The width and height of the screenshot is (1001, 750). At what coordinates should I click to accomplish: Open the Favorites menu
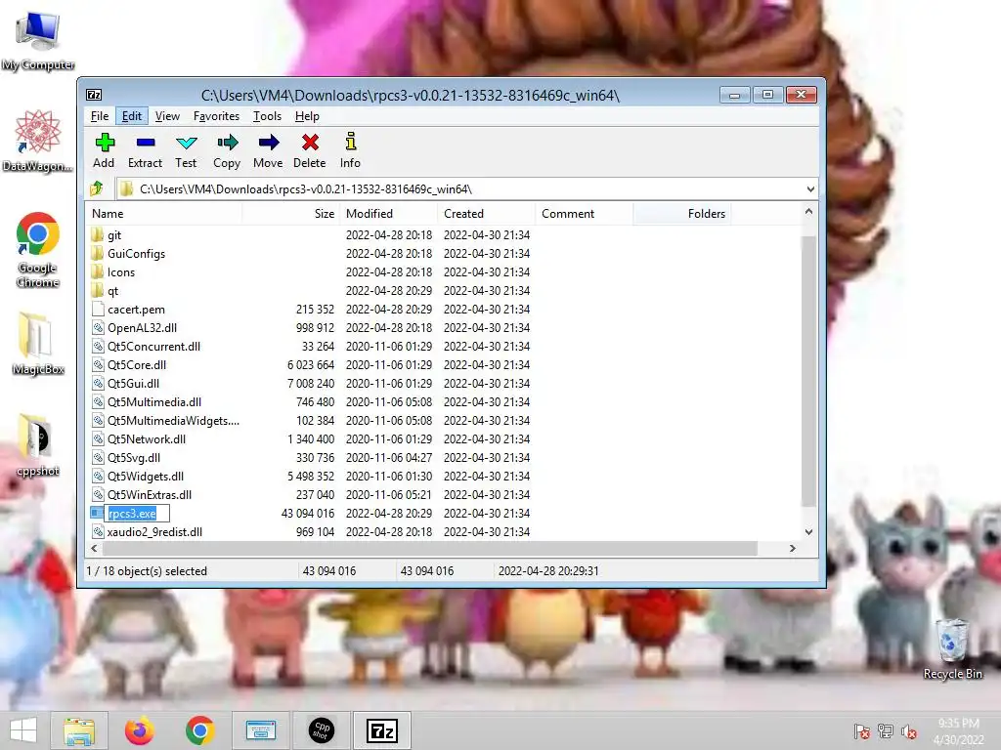216,116
